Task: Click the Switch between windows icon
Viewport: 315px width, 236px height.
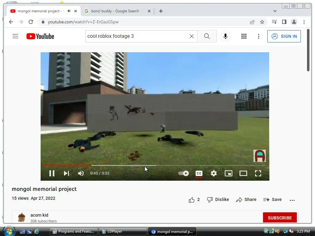Action: pyautogui.click(x=30, y=232)
